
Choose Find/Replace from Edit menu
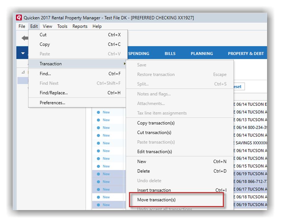click(54, 93)
